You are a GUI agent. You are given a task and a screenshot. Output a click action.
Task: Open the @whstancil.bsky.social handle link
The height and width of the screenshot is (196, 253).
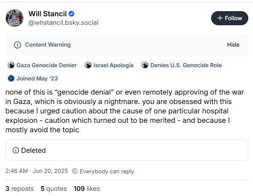pyautogui.click(x=63, y=23)
